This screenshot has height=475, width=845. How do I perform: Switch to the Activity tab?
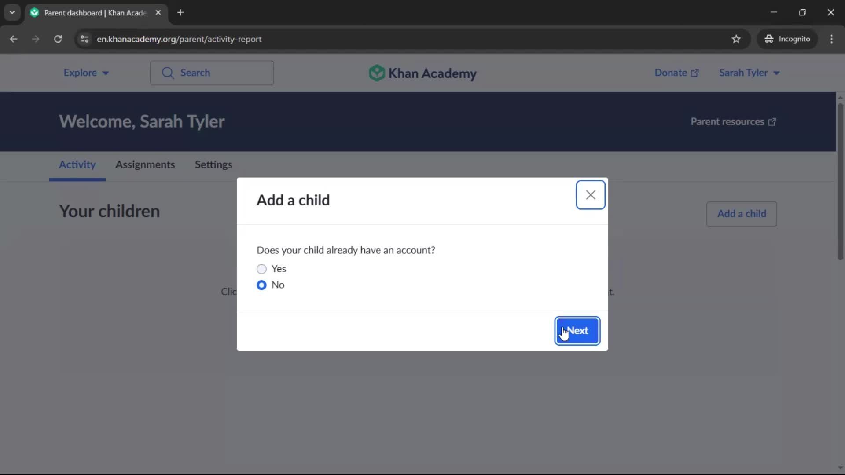pos(77,165)
